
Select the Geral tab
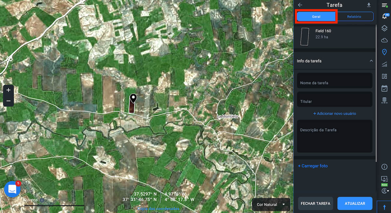point(316,17)
